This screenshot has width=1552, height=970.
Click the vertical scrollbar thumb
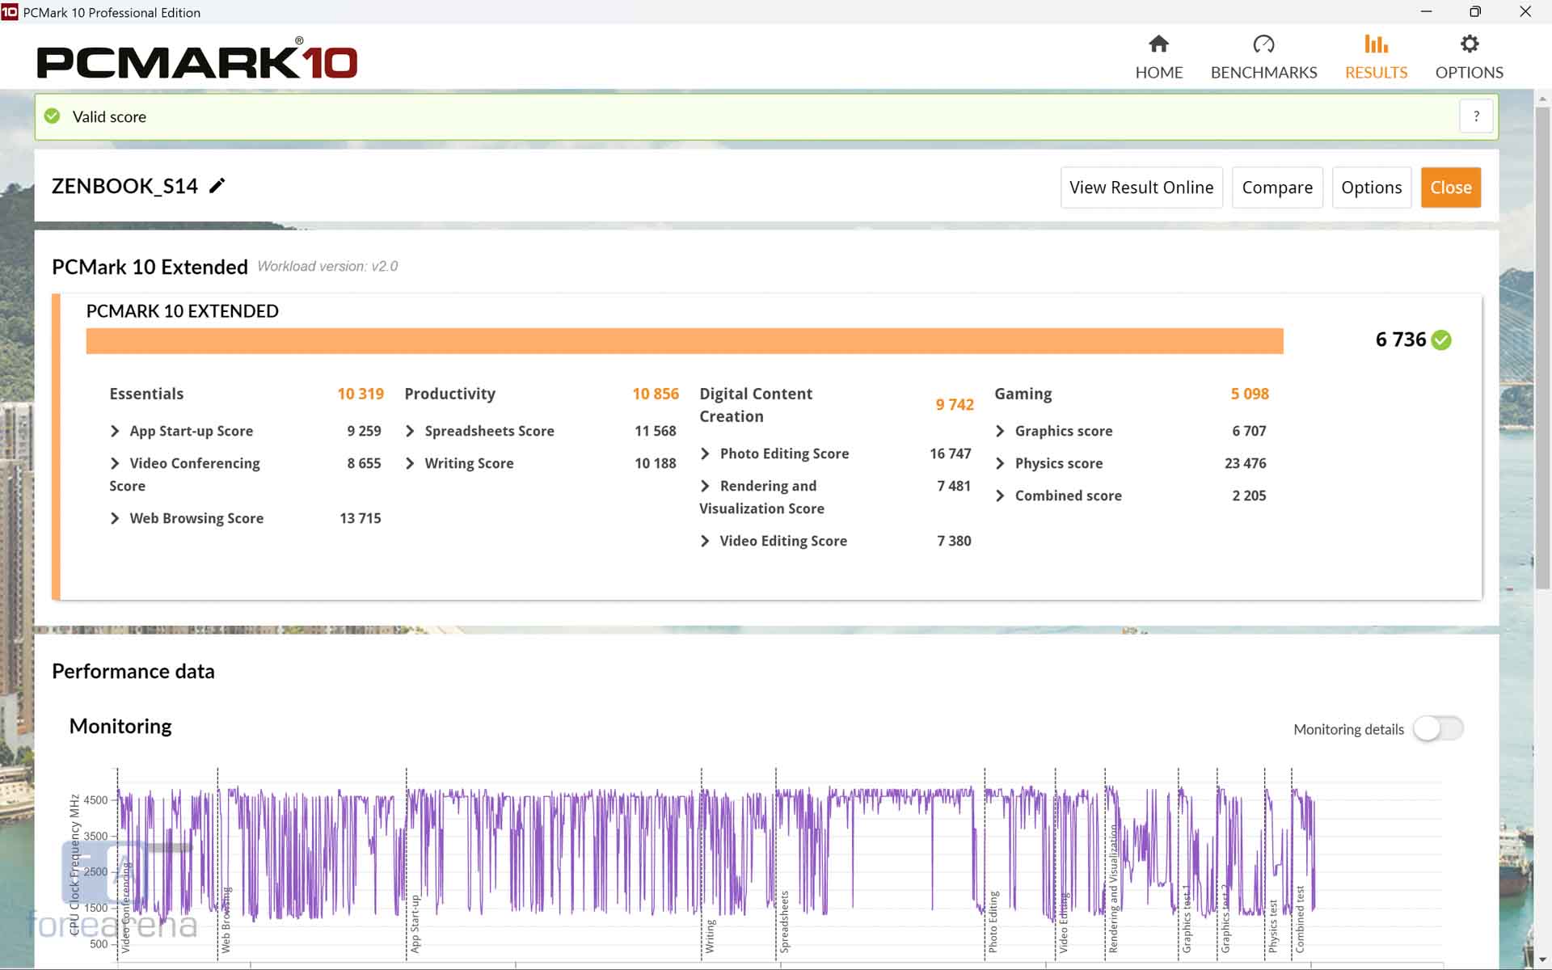pyautogui.click(x=1542, y=348)
